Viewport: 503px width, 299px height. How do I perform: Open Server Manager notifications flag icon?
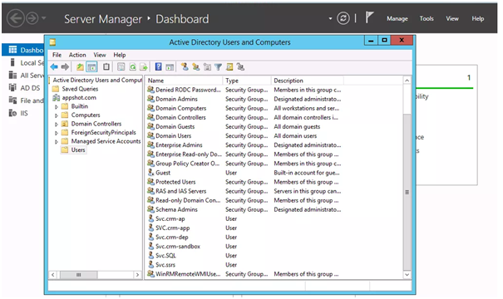[x=369, y=17]
